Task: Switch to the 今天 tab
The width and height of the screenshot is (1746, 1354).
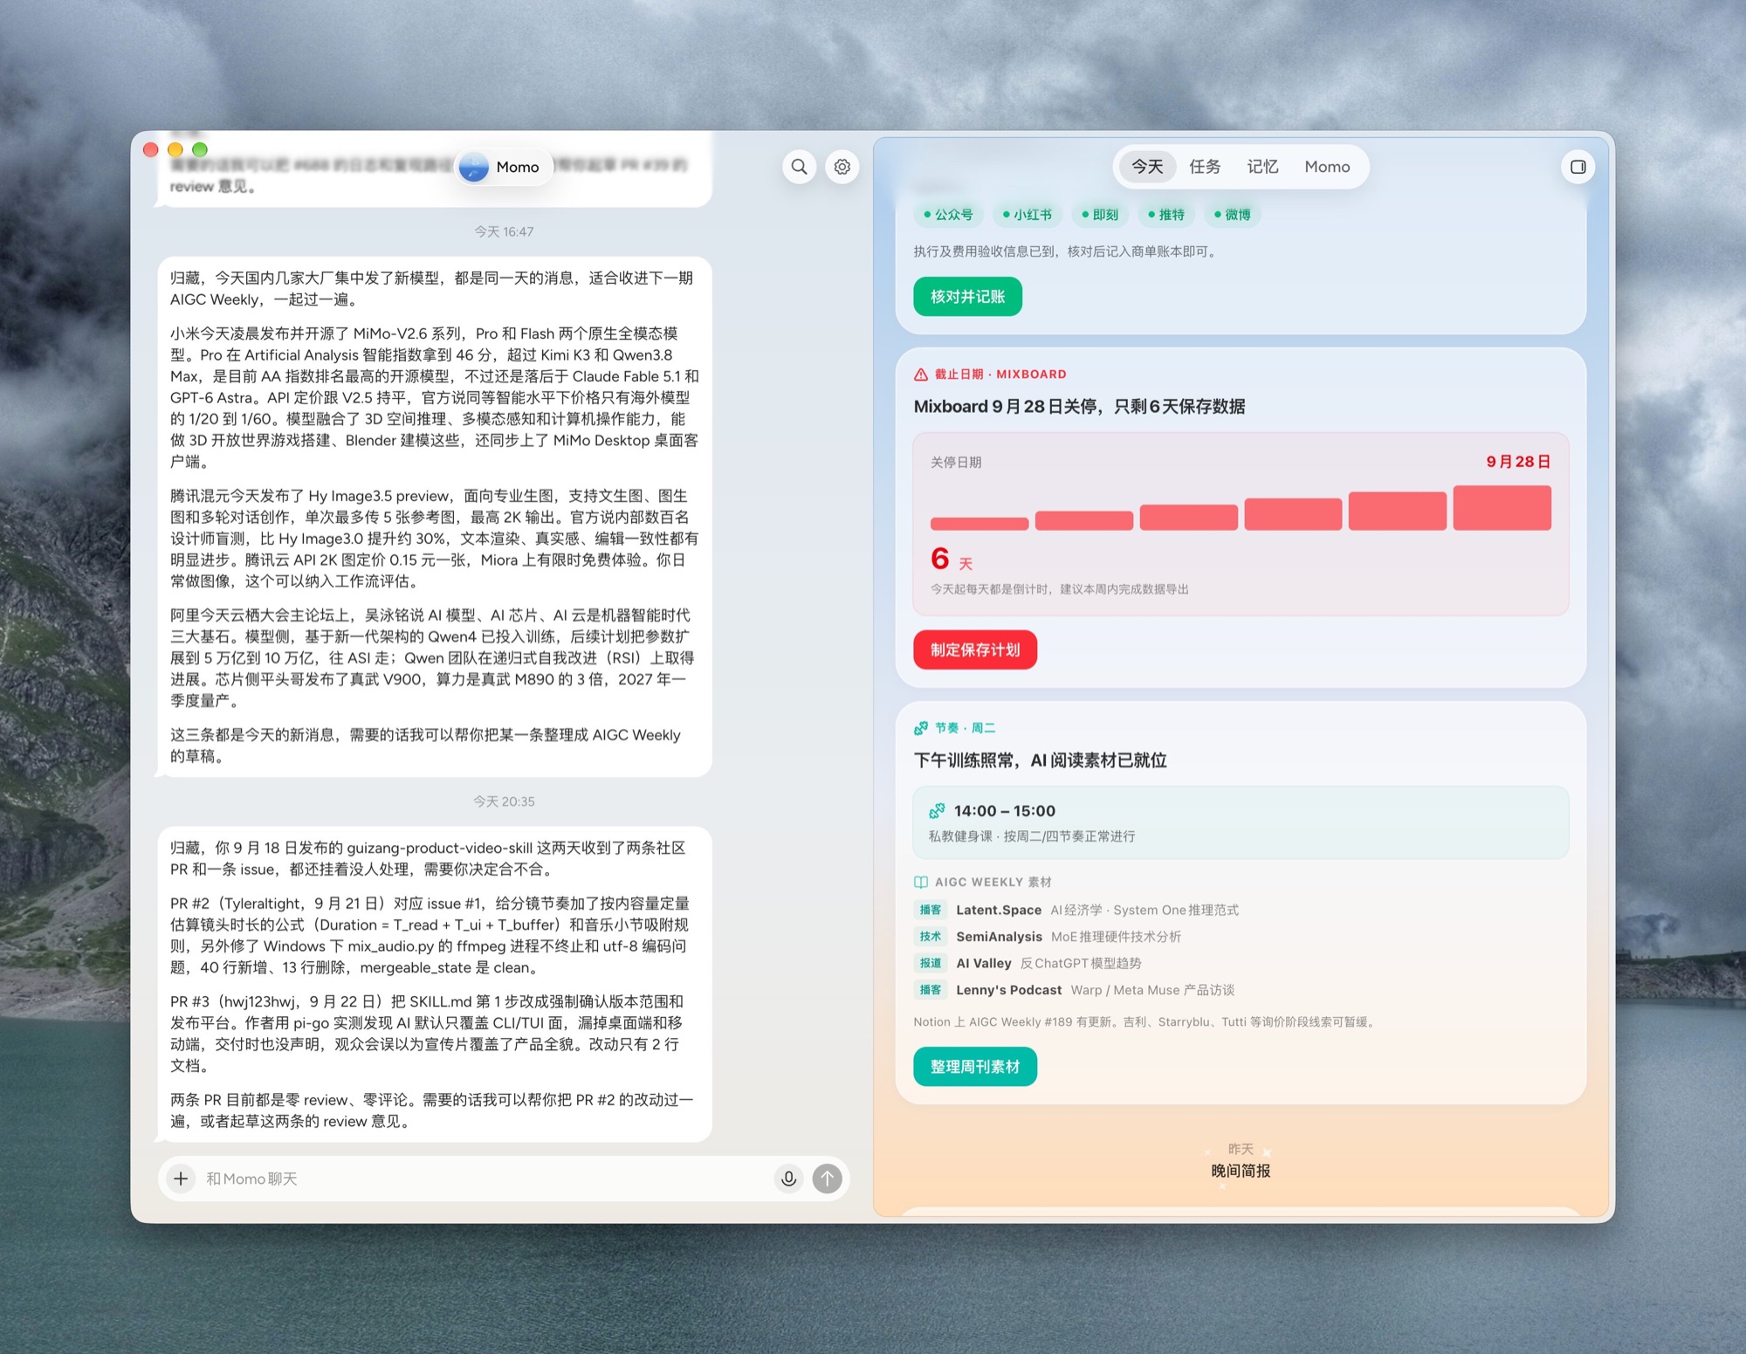Action: point(1147,167)
